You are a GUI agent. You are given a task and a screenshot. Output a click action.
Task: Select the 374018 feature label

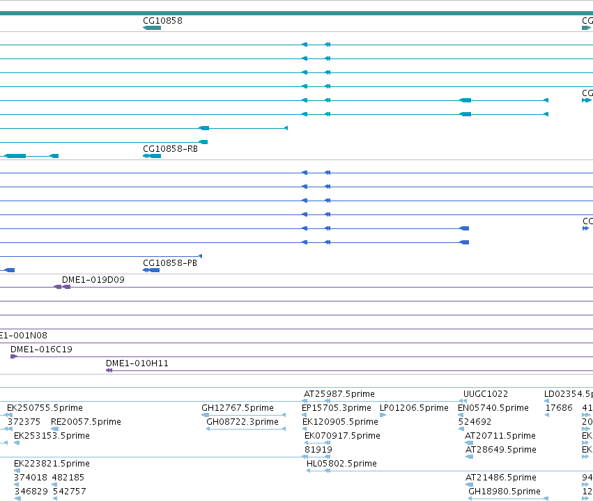click(31, 478)
